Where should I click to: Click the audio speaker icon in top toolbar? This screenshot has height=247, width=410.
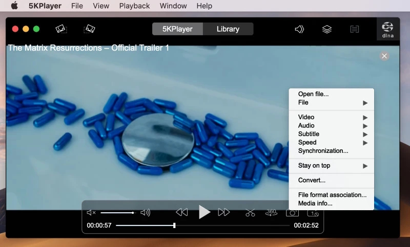(299, 29)
